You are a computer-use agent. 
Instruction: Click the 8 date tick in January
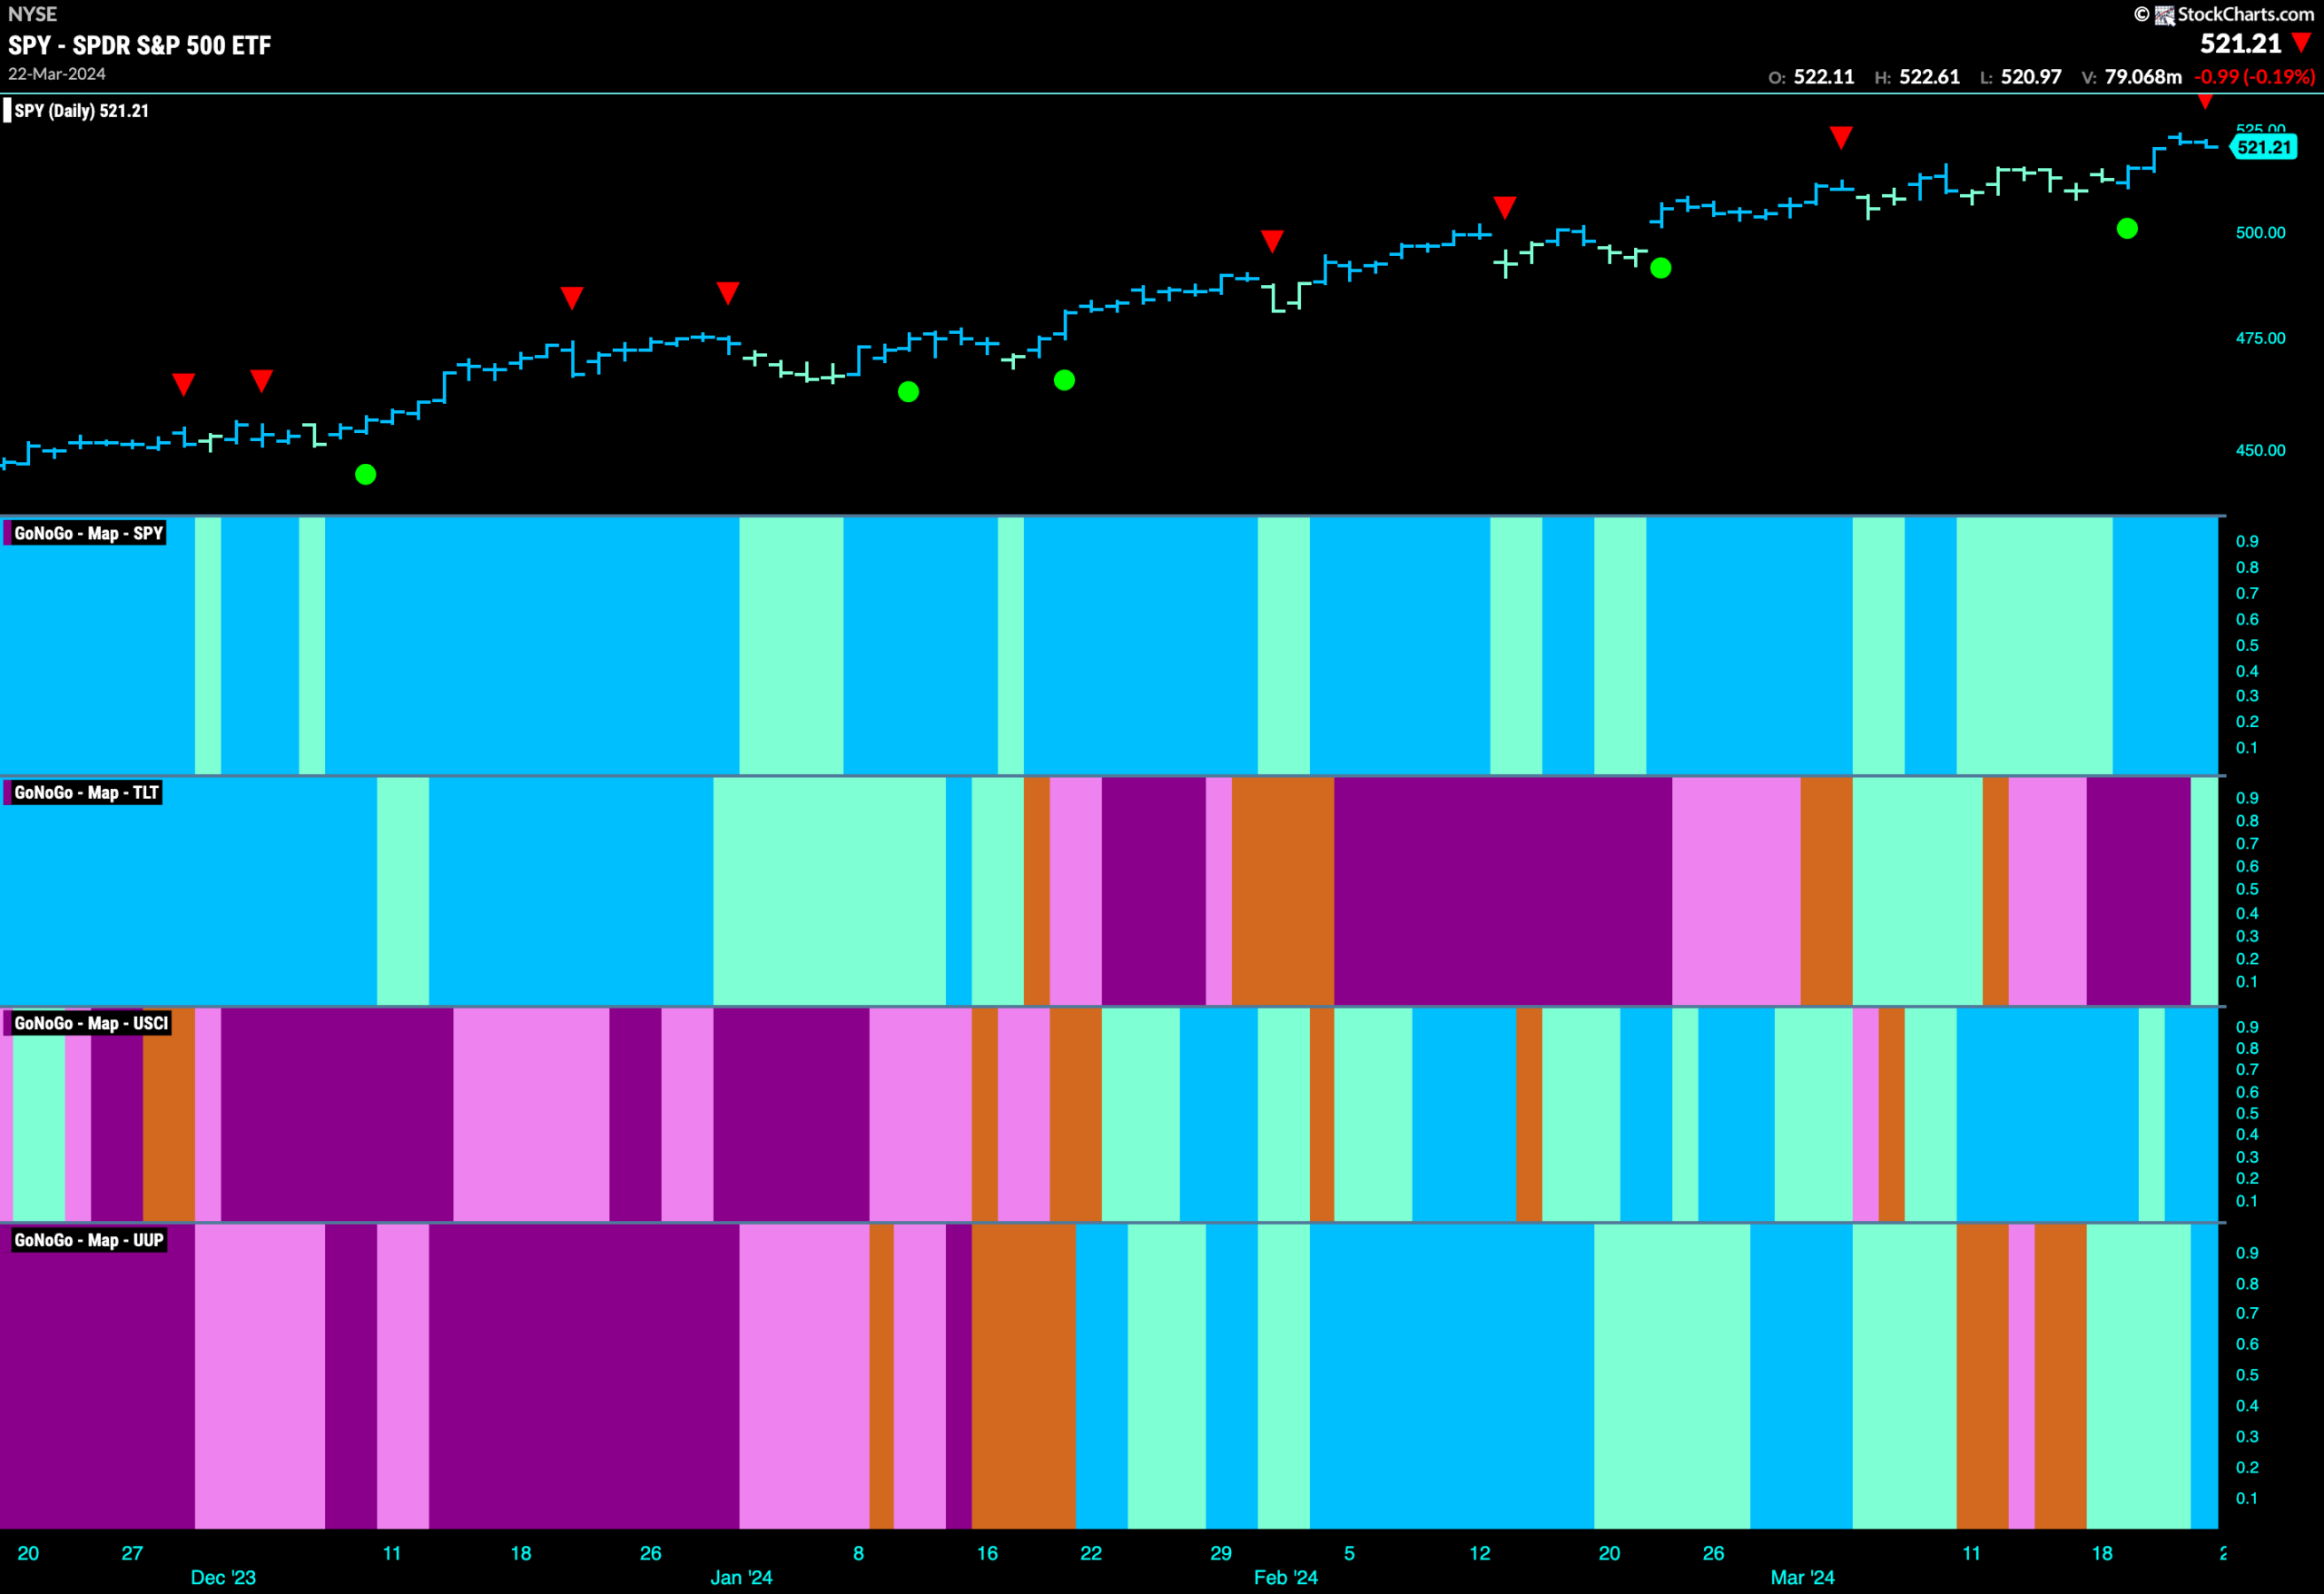coord(858,1553)
